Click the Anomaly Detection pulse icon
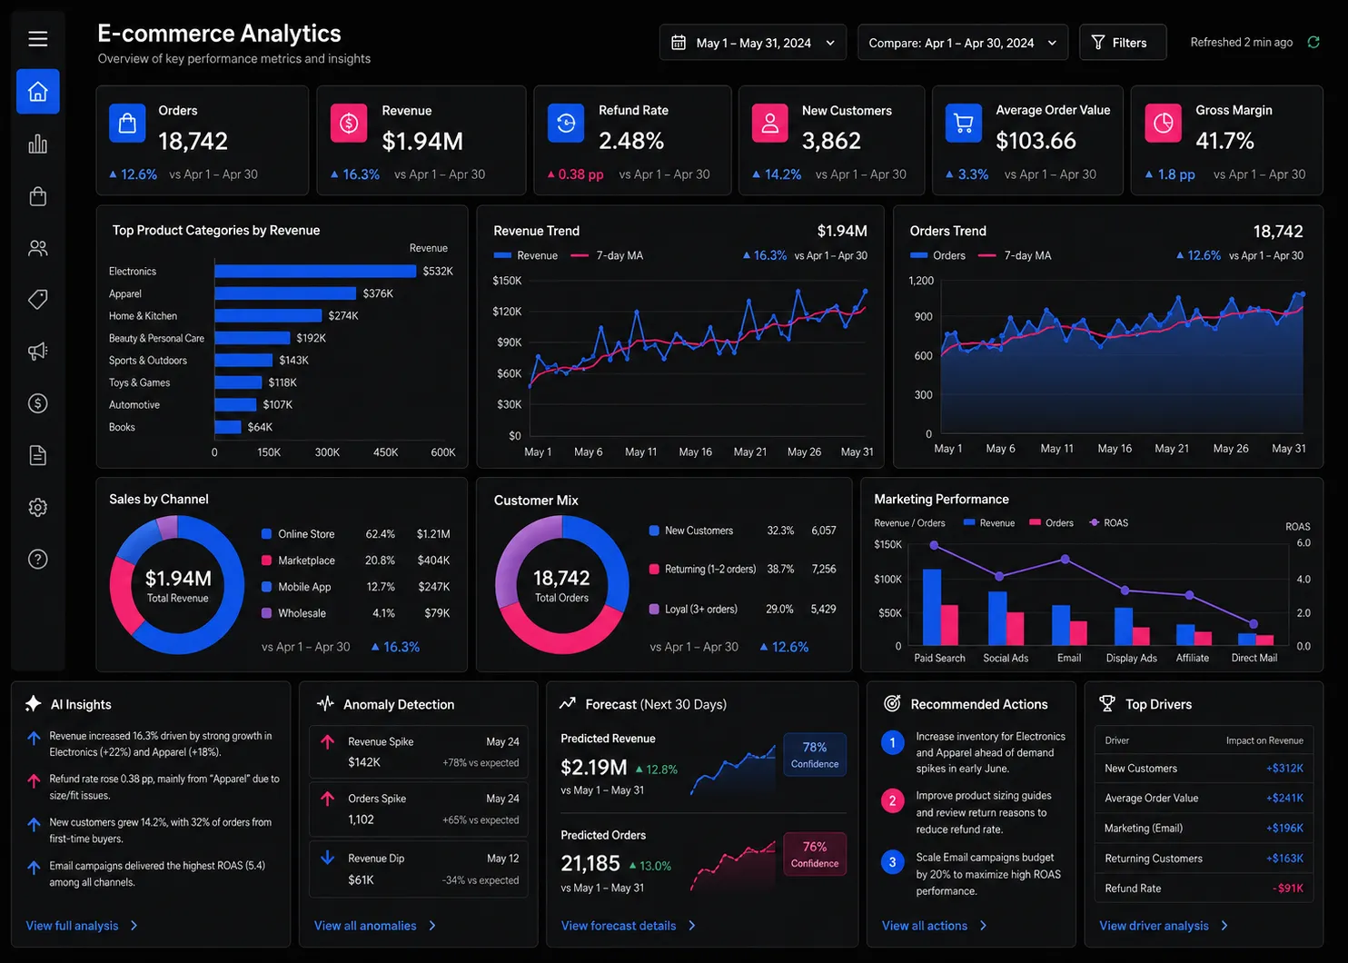The width and height of the screenshot is (1348, 963). click(325, 703)
